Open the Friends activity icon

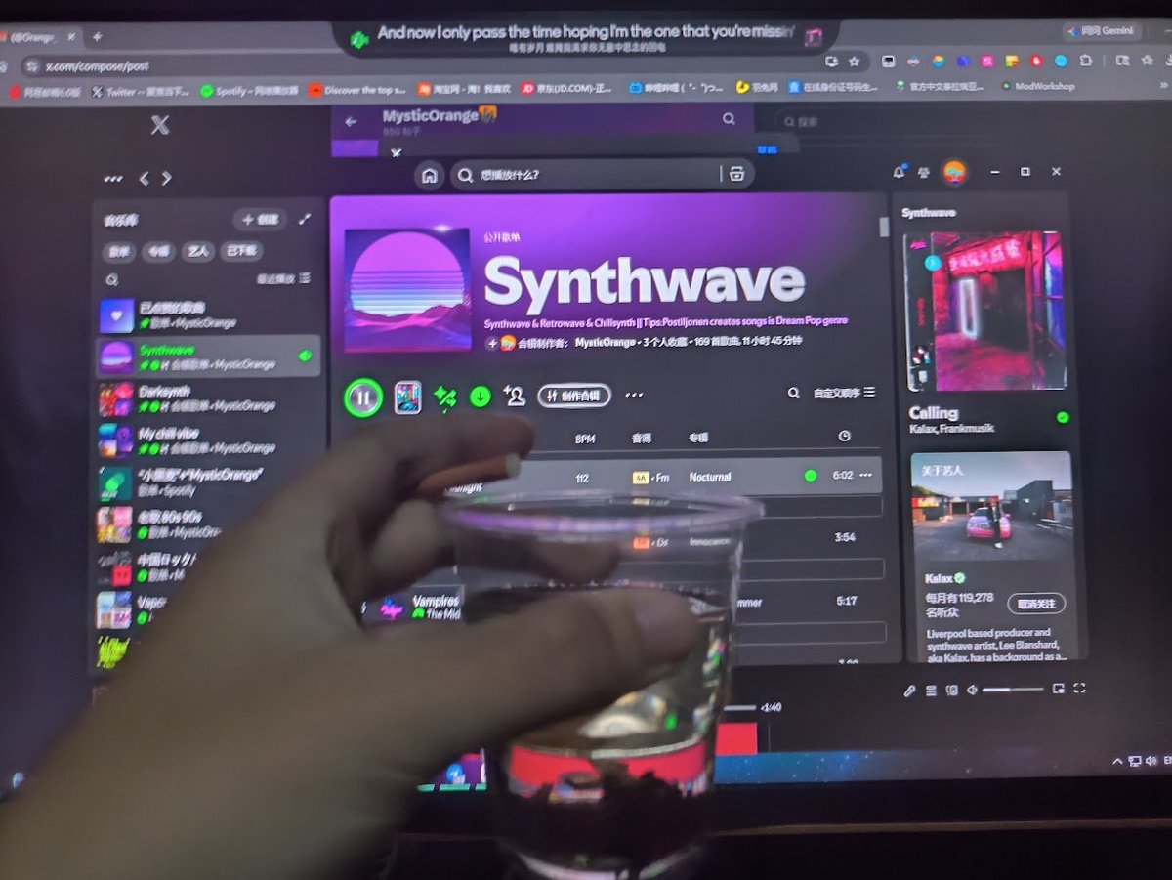point(924,172)
